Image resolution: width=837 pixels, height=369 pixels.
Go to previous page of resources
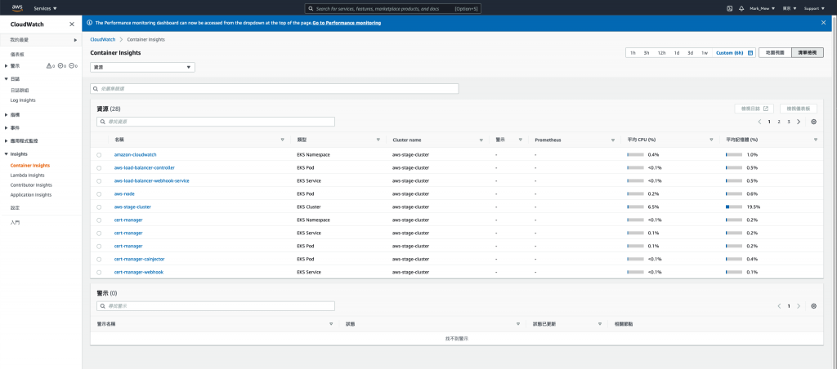pyautogui.click(x=759, y=122)
